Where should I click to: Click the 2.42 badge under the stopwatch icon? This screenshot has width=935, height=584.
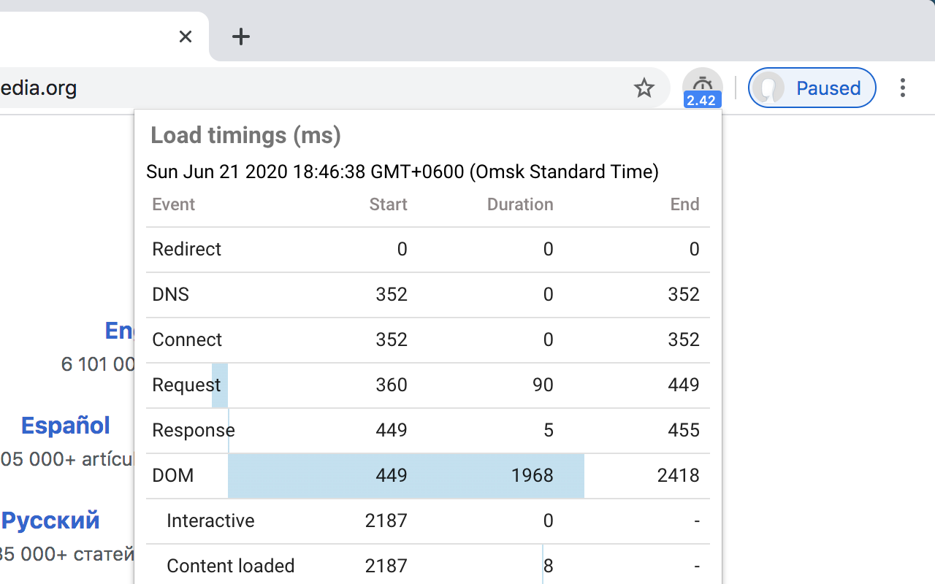pos(702,101)
